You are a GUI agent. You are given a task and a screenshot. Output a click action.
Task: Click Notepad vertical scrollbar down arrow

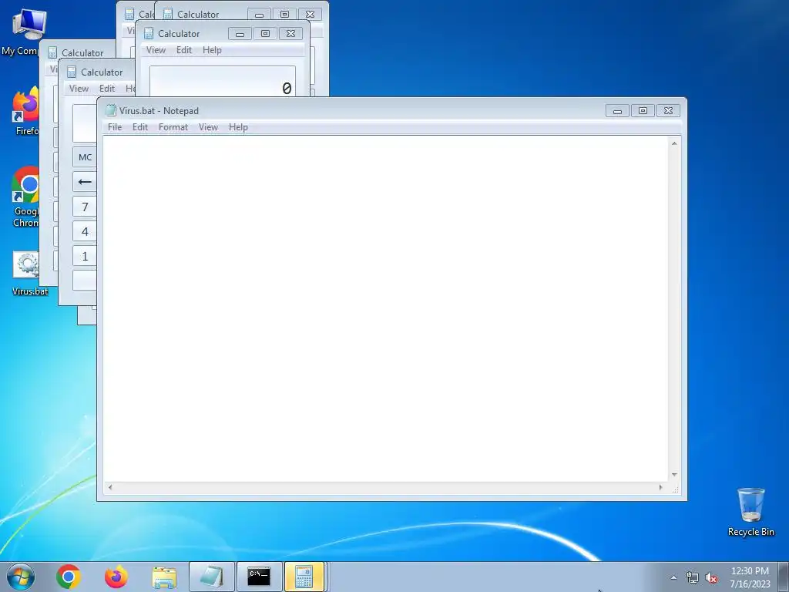[x=674, y=475]
